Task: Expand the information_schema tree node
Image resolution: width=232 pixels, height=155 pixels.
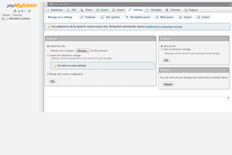Action: 3,19
